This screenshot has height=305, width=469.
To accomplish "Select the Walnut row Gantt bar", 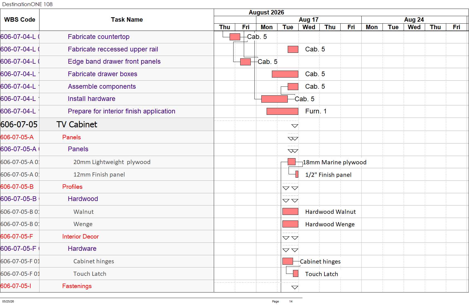I will [x=291, y=212].
